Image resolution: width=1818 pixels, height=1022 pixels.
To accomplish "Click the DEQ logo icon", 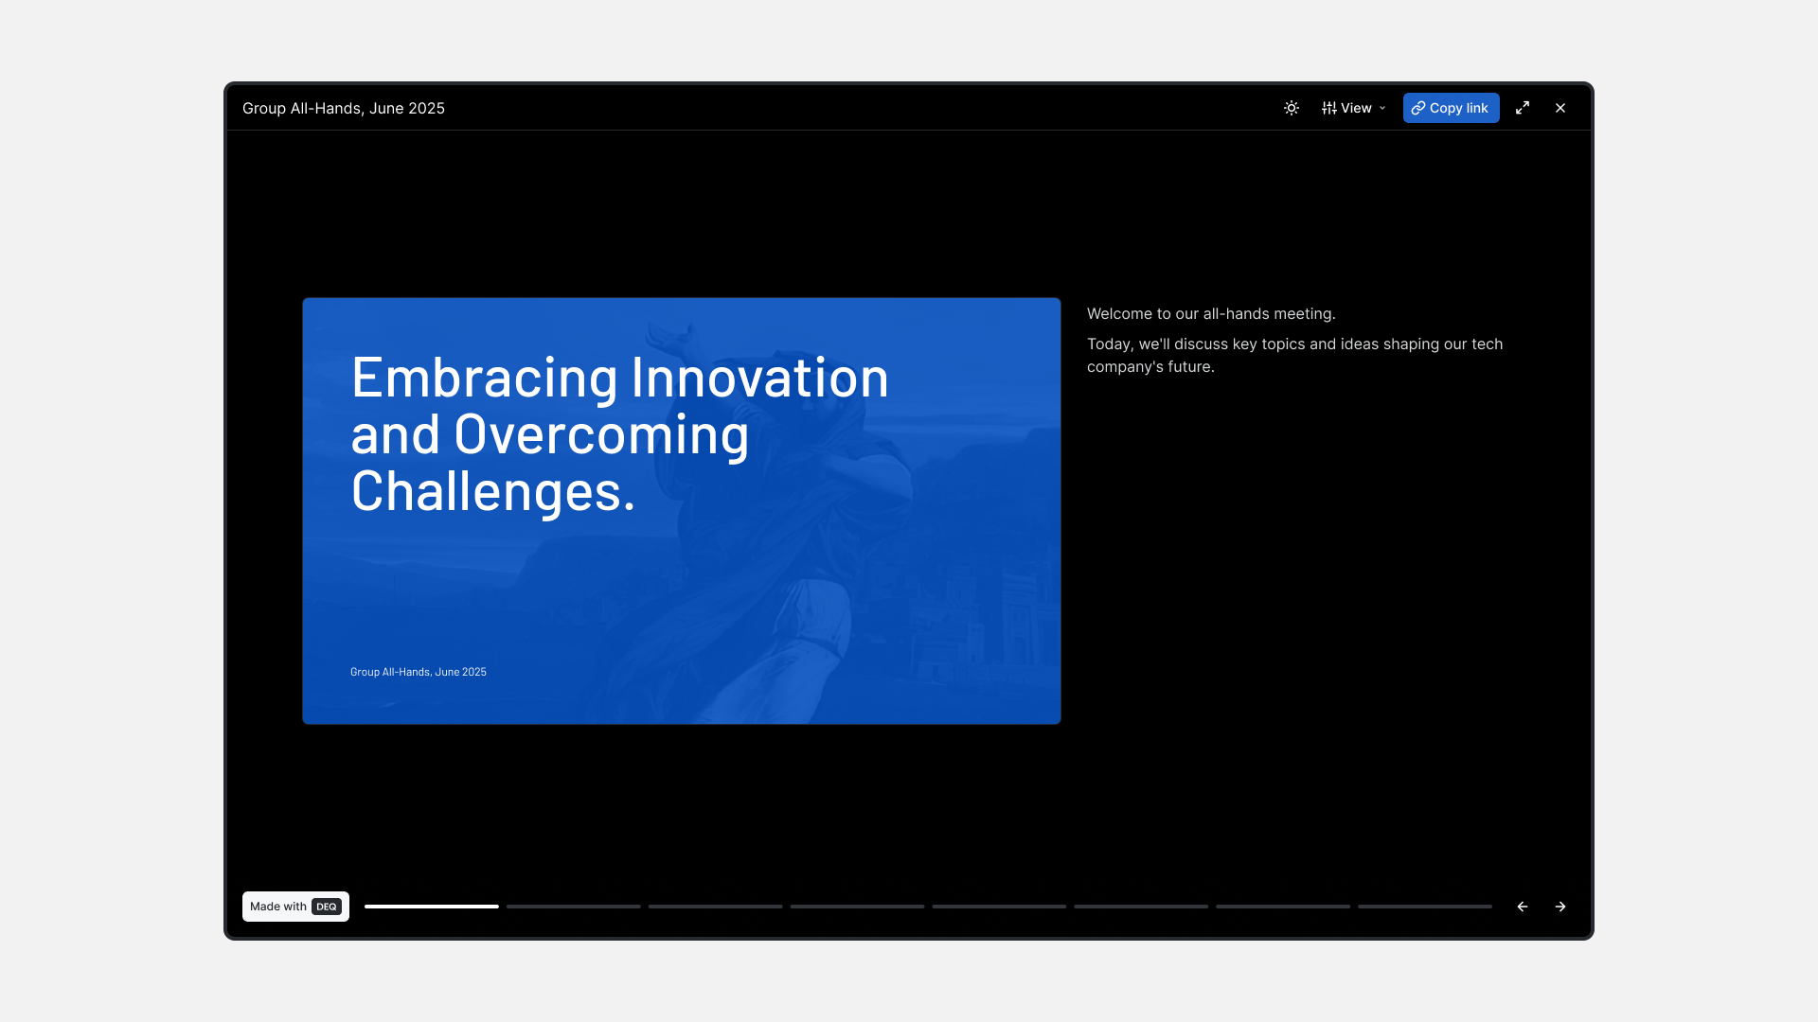I will coord(327,907).
